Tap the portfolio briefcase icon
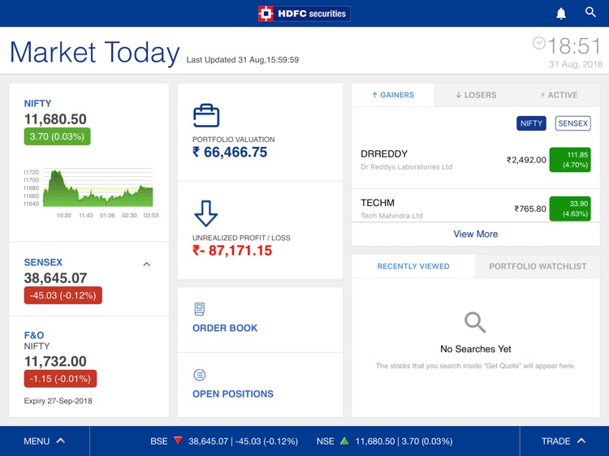609x456 pixels. tap(206, 115)
